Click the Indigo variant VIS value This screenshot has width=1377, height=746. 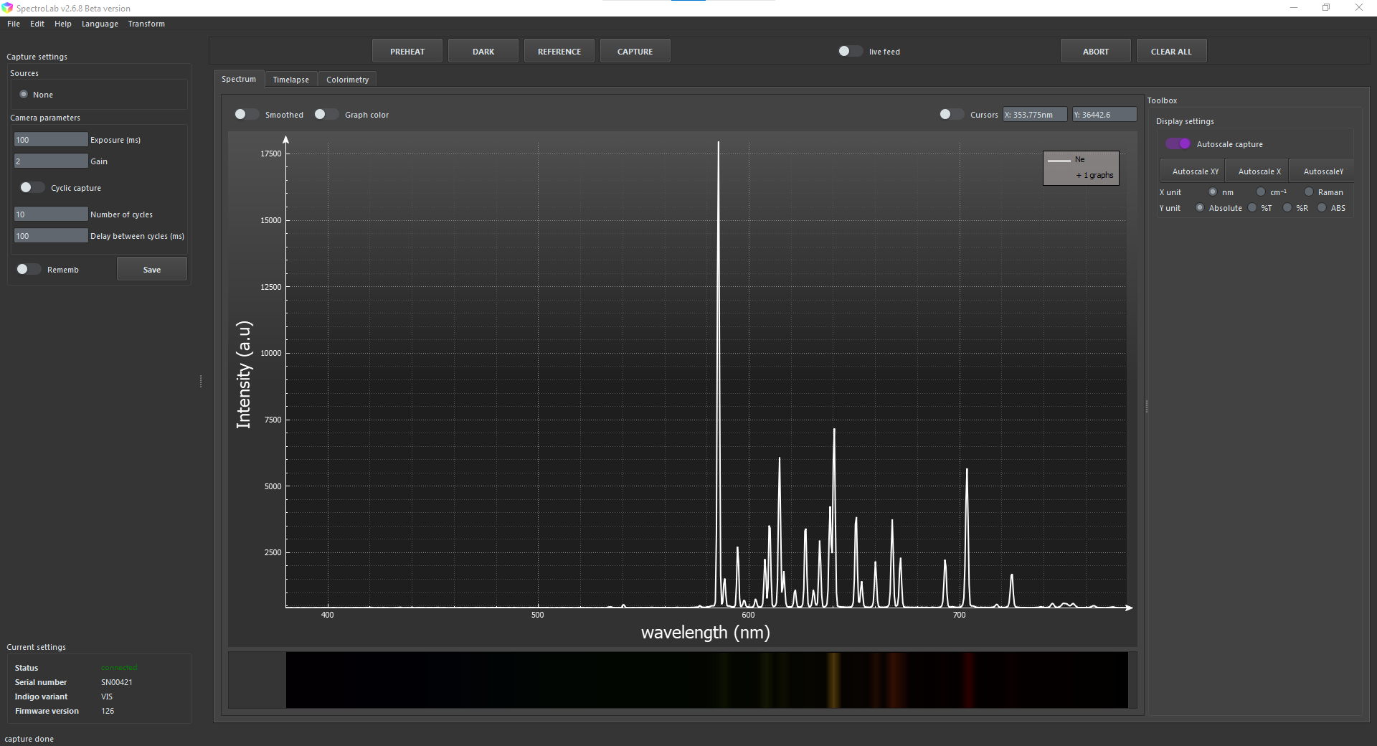(x=107, y=697)
